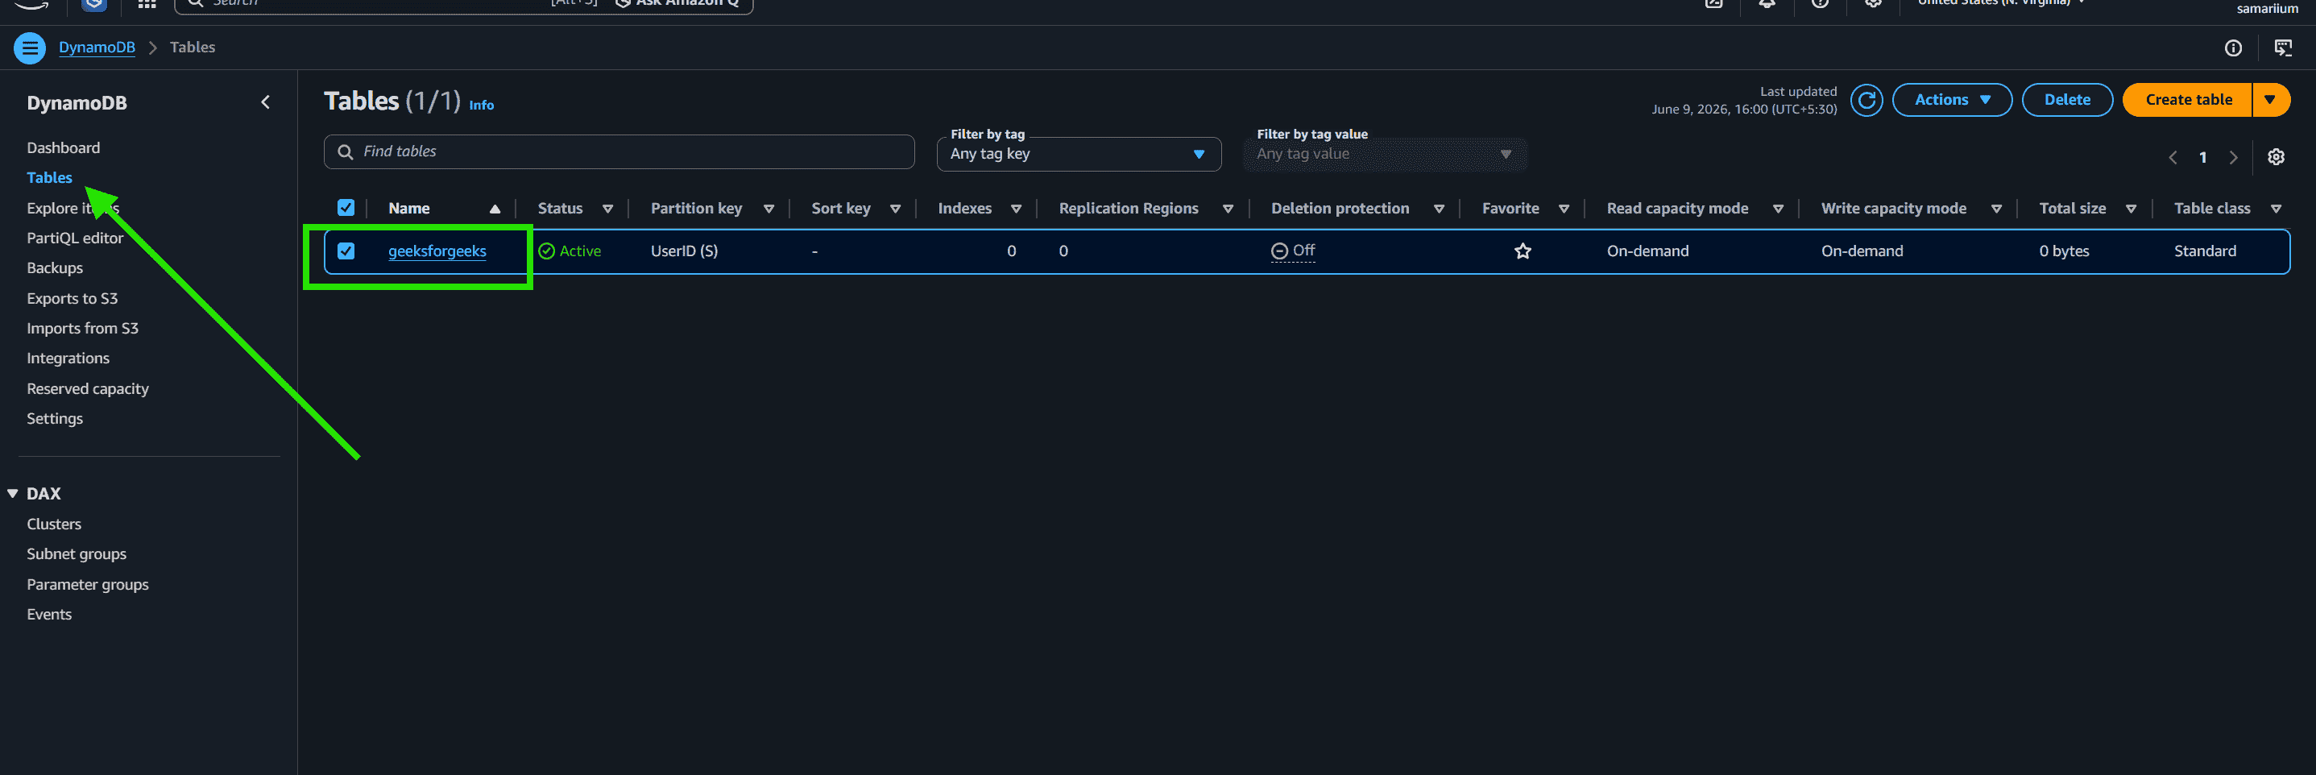Click page number 1
This screenshot has width=2316, height=775.
(2202, 157)
